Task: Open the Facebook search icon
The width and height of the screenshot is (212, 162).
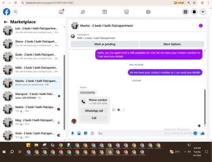Action: [15, 12]
